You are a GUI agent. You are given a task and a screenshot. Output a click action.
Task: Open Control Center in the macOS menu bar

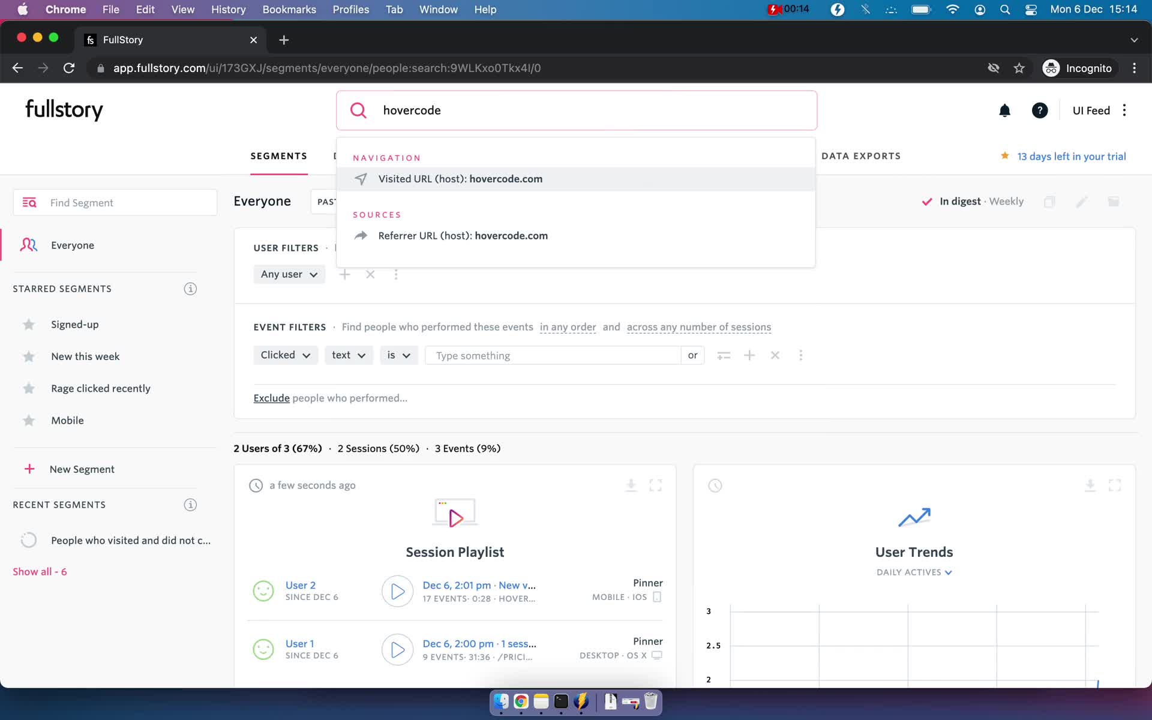1031,10
